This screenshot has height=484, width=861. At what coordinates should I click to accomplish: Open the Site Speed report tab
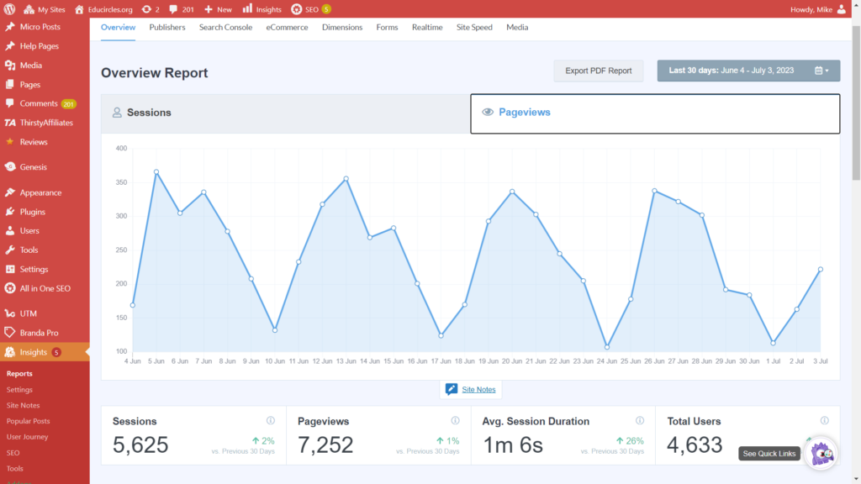tap(474, 28)
